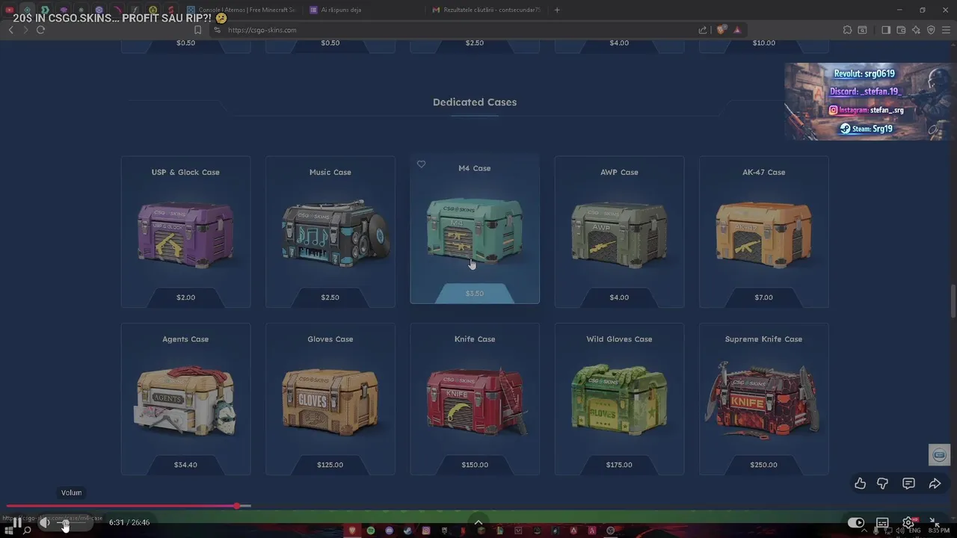
Task: Pause the YouTube video
Action: pyautogui.click(x=16, y=522)
